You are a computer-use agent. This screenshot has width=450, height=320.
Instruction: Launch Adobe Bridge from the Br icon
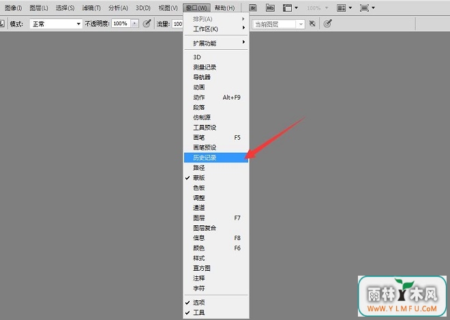253,8
